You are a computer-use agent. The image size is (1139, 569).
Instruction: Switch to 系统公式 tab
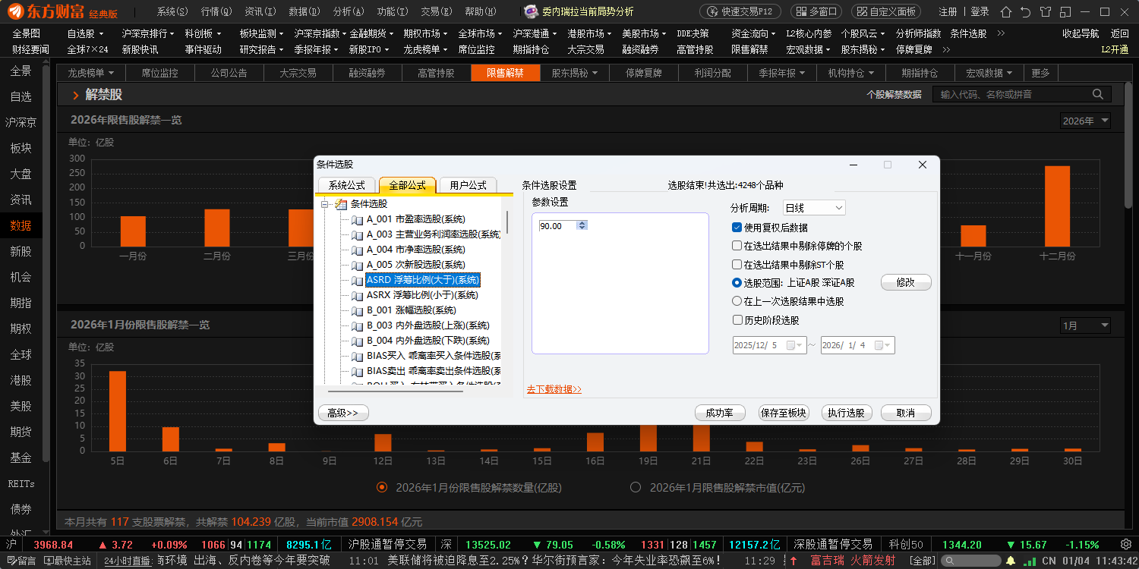click(346, 185)
